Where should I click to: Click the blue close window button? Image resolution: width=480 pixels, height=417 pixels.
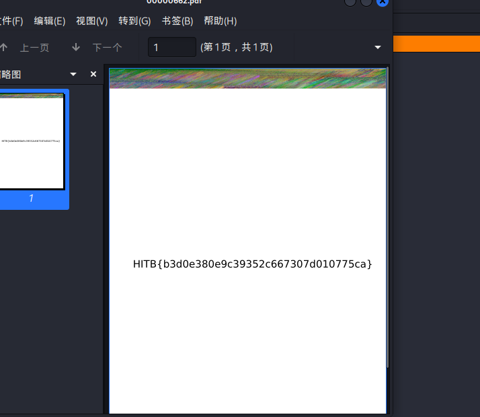[383, 2]
